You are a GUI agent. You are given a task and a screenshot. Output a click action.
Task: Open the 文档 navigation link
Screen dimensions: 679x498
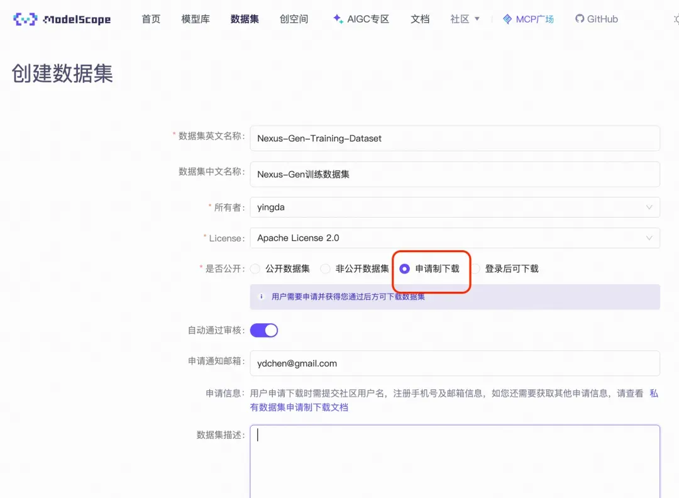click(x=420, y=19)
